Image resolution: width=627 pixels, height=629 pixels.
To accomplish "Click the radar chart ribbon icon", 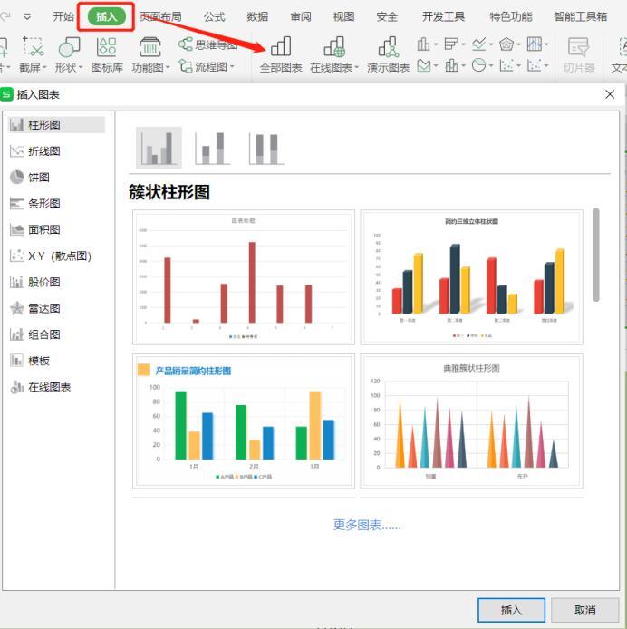I will tap(506, 44).
